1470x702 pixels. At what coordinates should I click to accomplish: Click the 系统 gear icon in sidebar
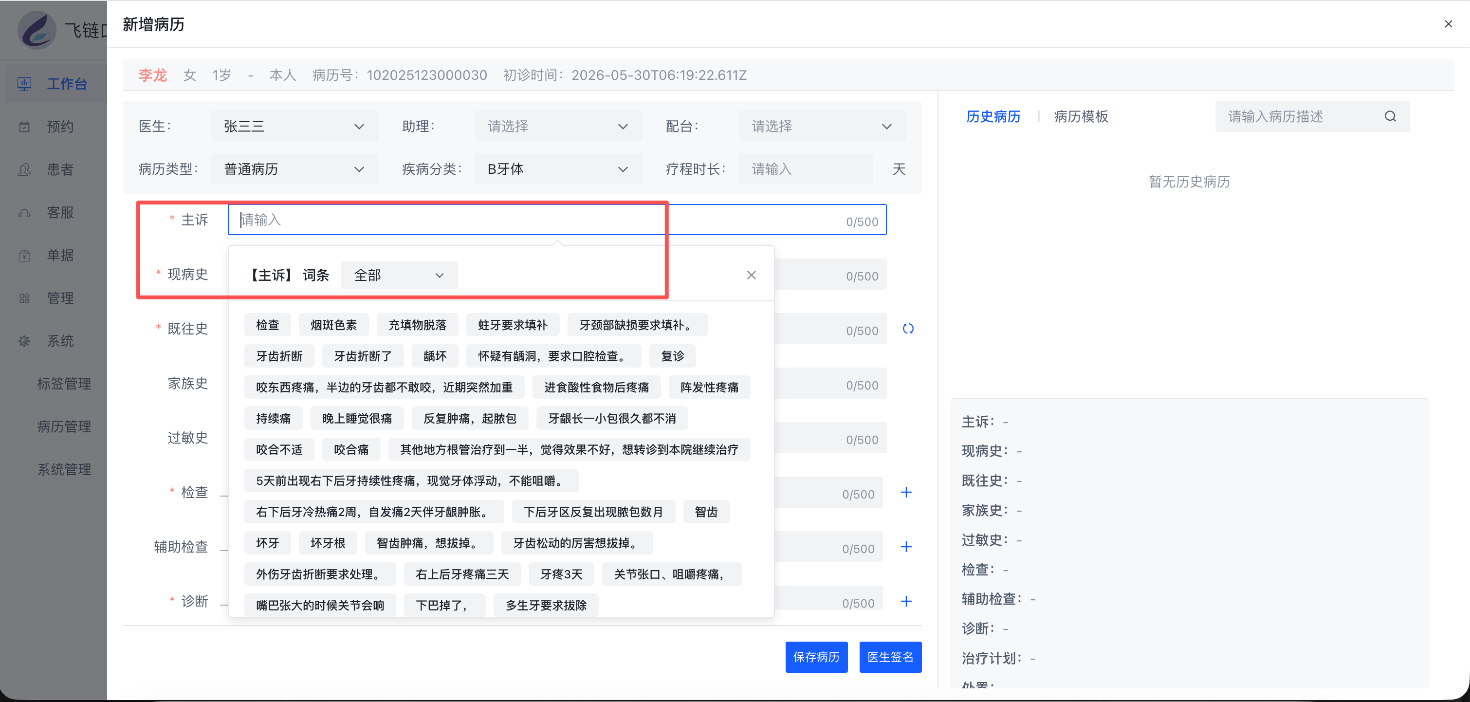tap(24, 341)
